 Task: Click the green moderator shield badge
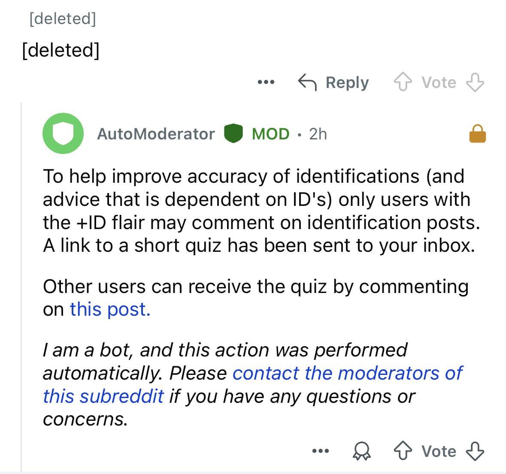click(x=234, y=134)
